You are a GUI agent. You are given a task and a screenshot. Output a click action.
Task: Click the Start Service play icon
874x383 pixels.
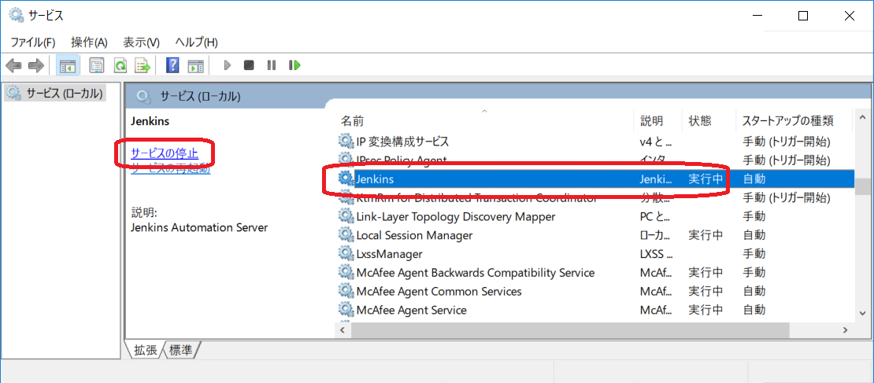(x=227, y=66)
